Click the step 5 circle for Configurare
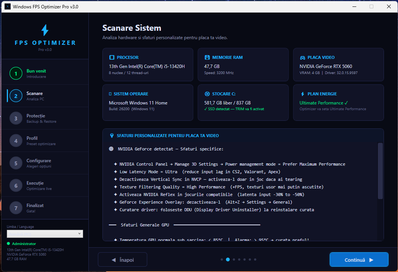The width and height of the screenshot is (398, 272). tap(16, 163)
